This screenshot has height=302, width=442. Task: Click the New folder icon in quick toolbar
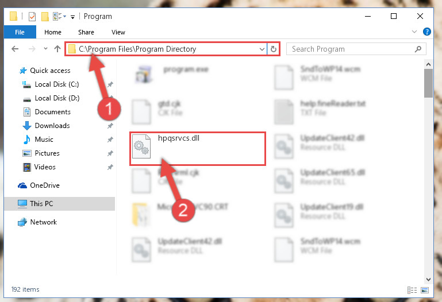pos(45,17)
